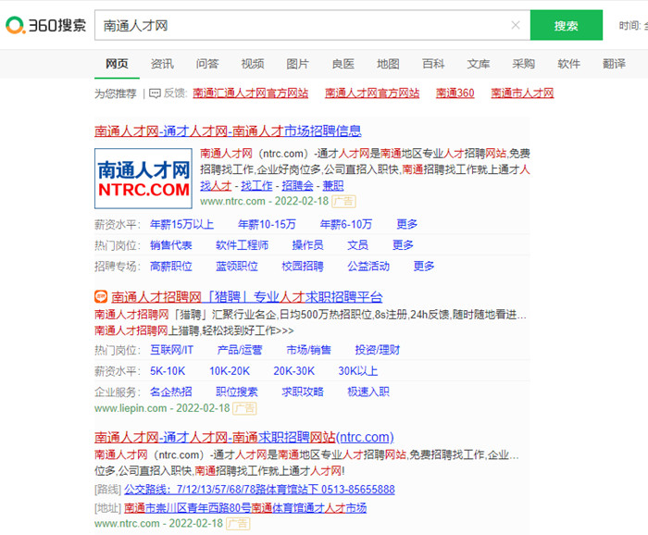Switch to the 文库 tab

tap(479, 64)
